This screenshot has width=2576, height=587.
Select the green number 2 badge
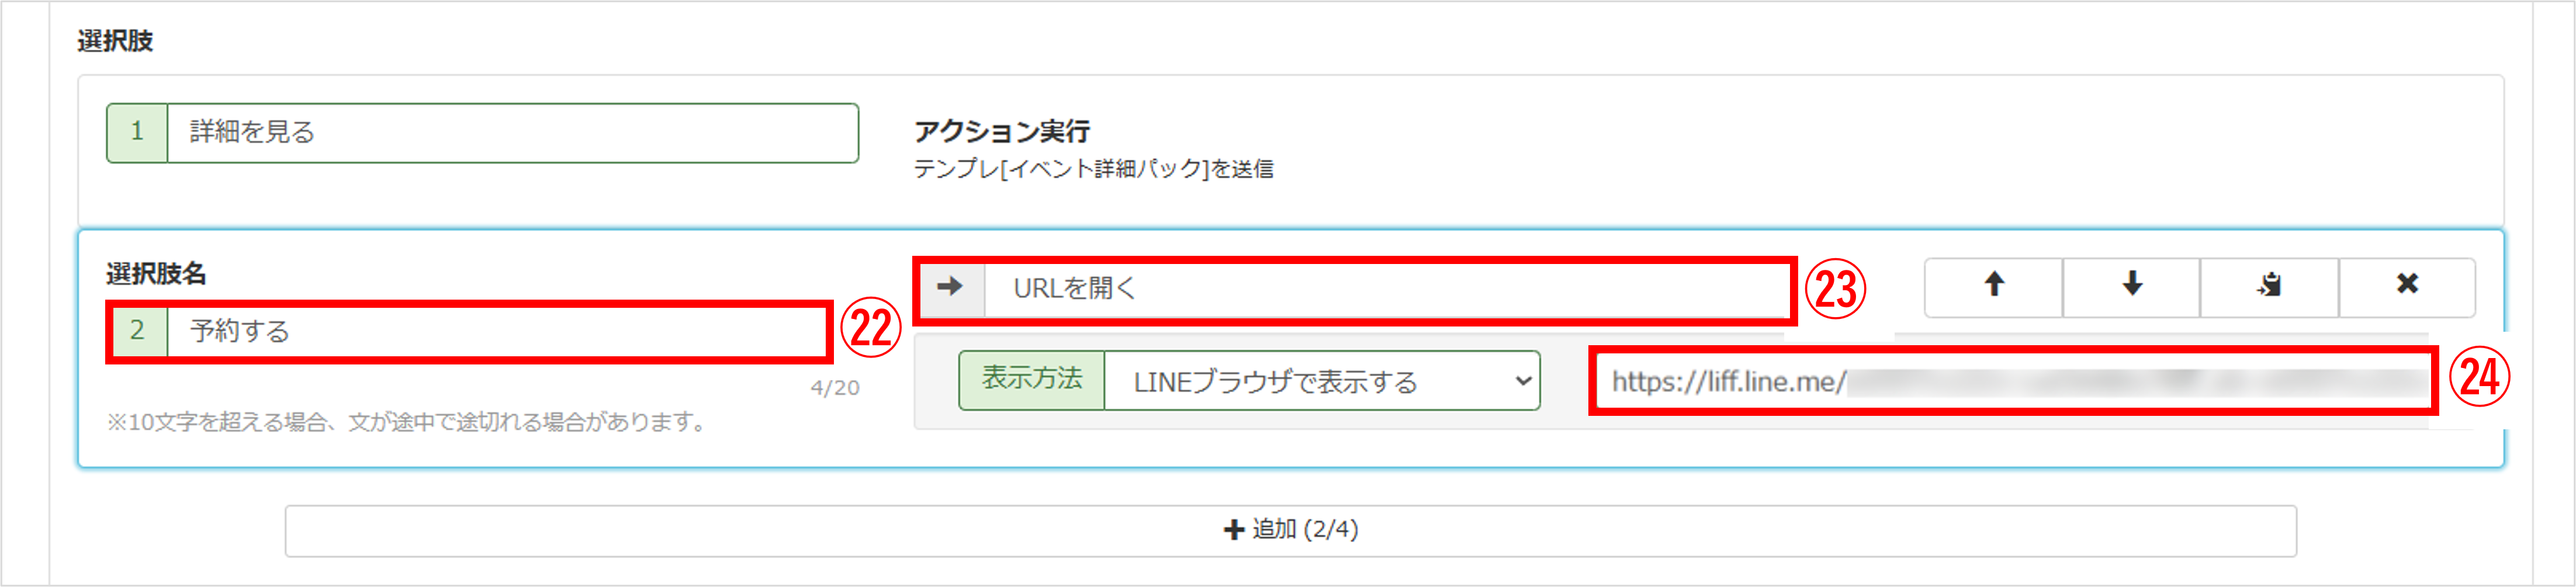coord(138,331)
